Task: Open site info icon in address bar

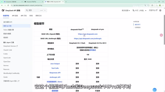Action: coord(12,5)
